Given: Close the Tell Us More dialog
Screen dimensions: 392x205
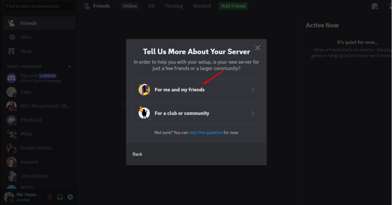Looking at the screenshot, I should tap(258, 48).
